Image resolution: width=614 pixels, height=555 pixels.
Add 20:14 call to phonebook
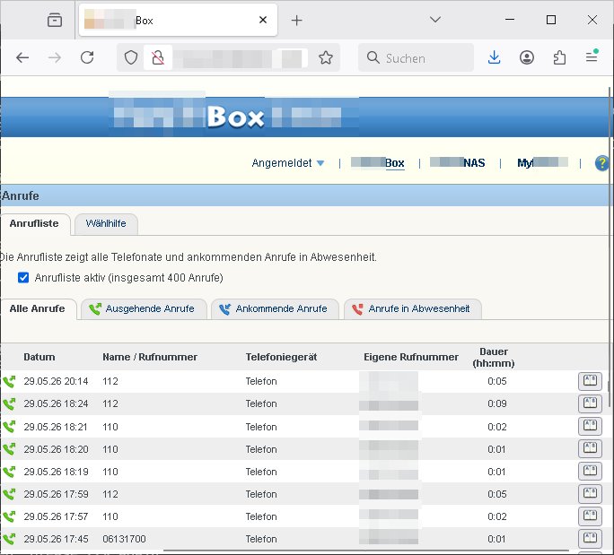[590, 381]
